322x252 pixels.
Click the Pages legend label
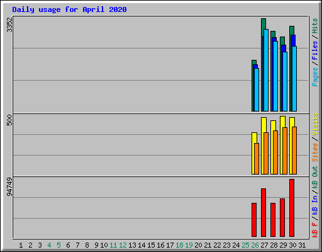[314, 77]
